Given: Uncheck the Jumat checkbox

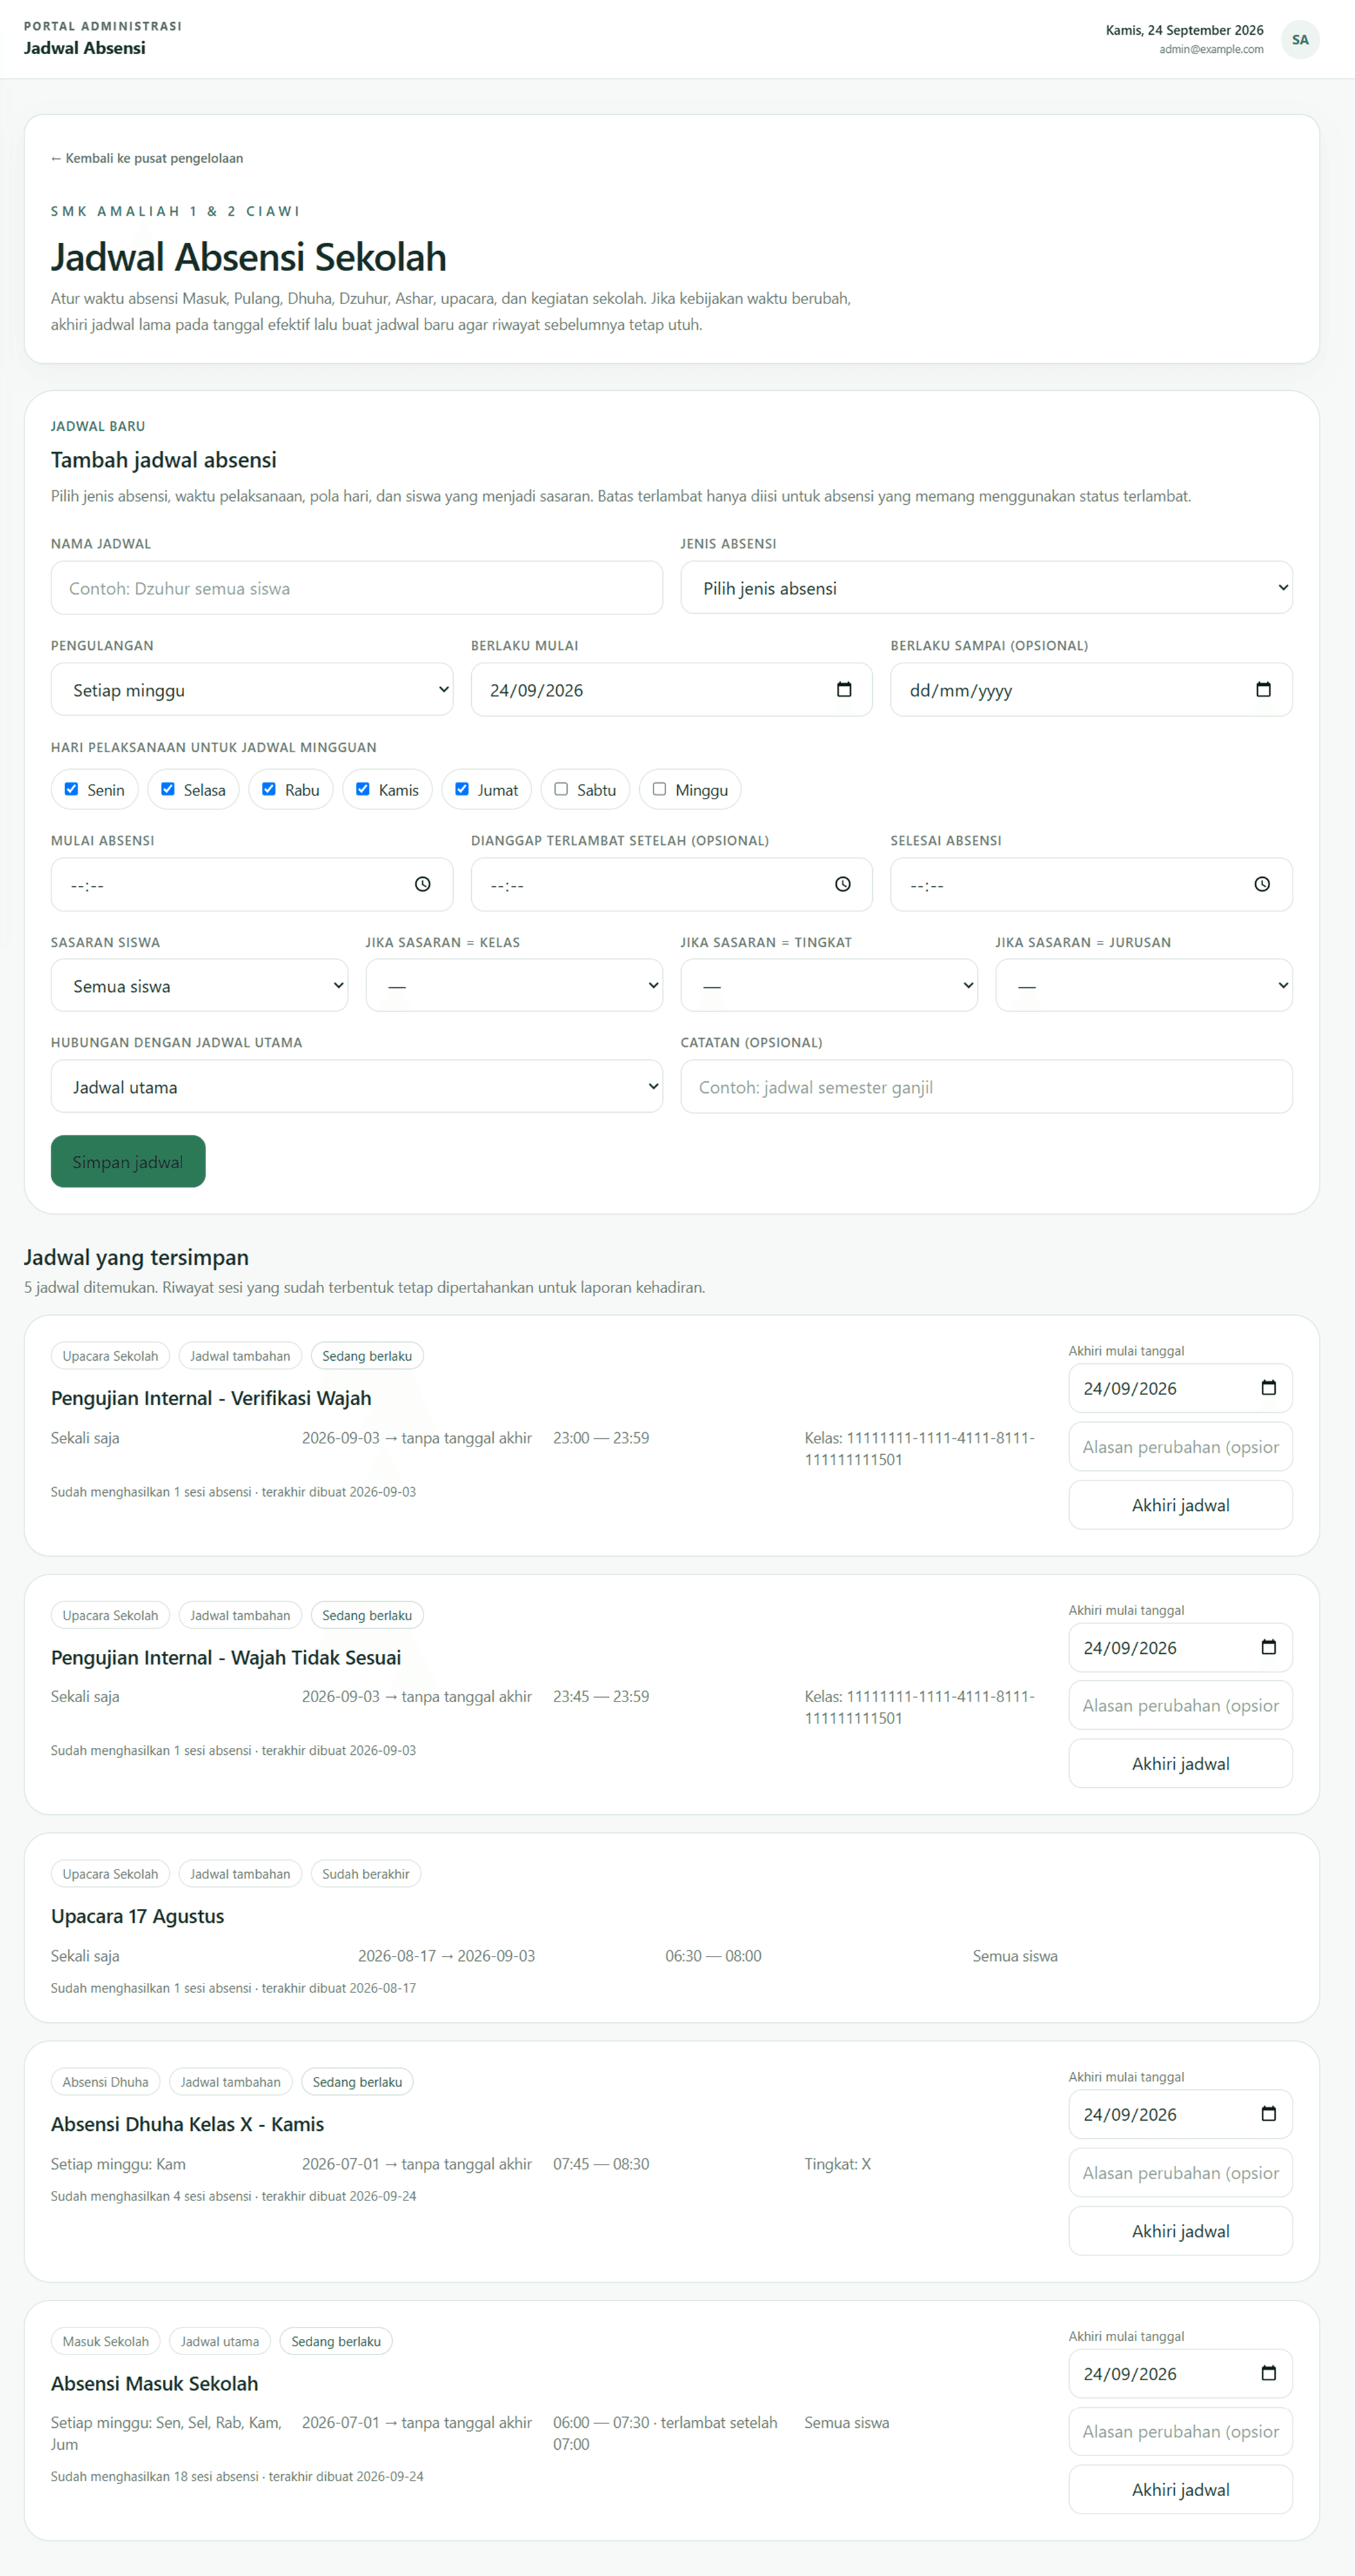Looking at the screenshot, I should tap(462, 789).
